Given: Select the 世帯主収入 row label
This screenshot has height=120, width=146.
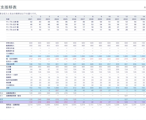Looking at the screenshot, I should [10, 43].
